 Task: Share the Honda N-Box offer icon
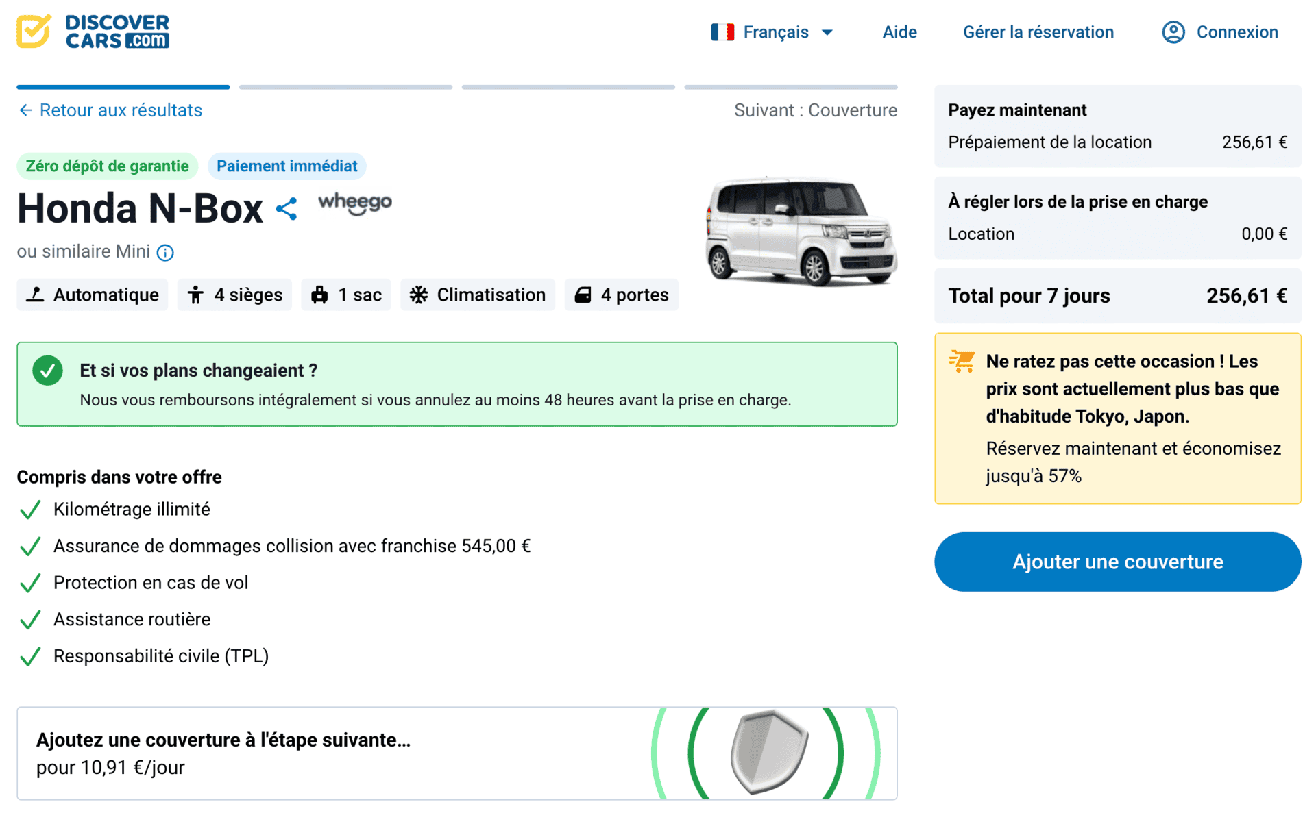point(287,209)
